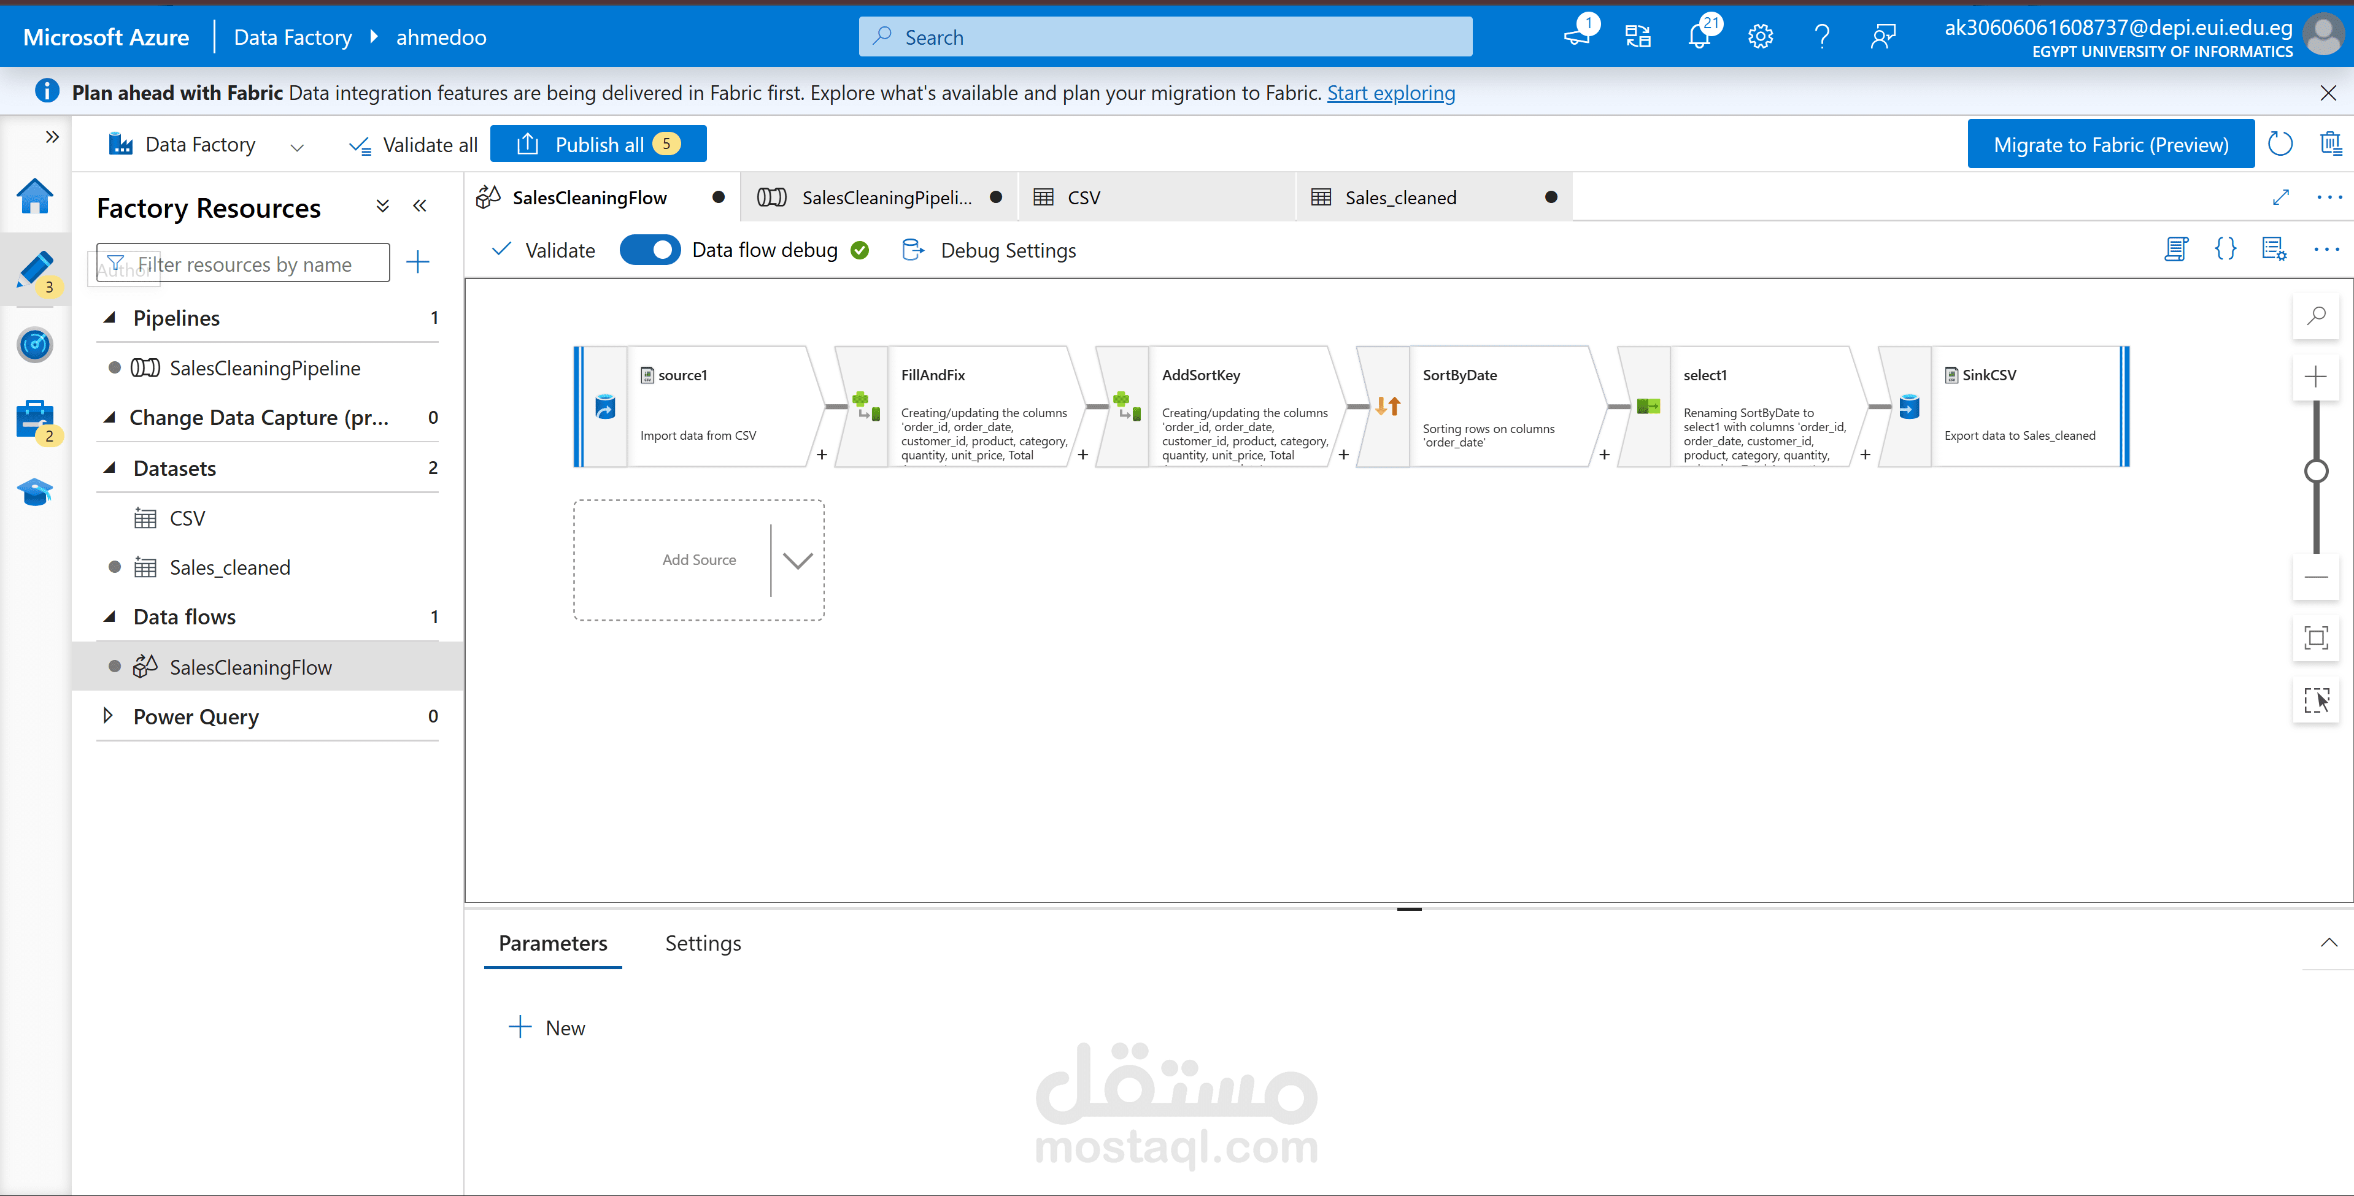Click the refresh icon beside Migrate button
Image resolution: width=2354 pixels, height=1196 pixels.
(x=2281, y=144)
